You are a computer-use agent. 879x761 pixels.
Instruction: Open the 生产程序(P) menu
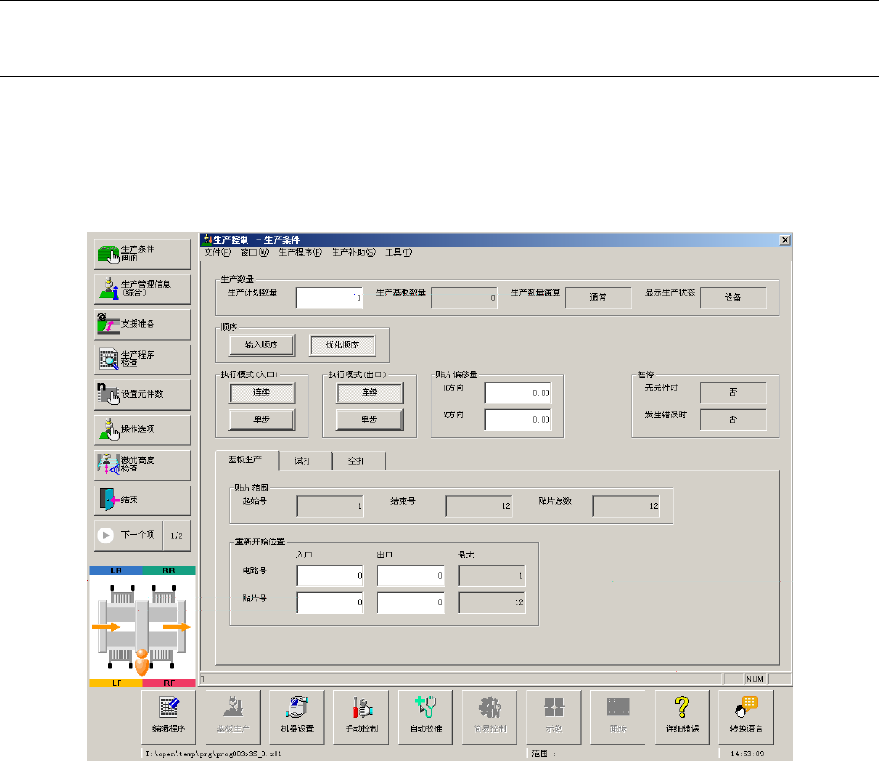click(300, 252)
